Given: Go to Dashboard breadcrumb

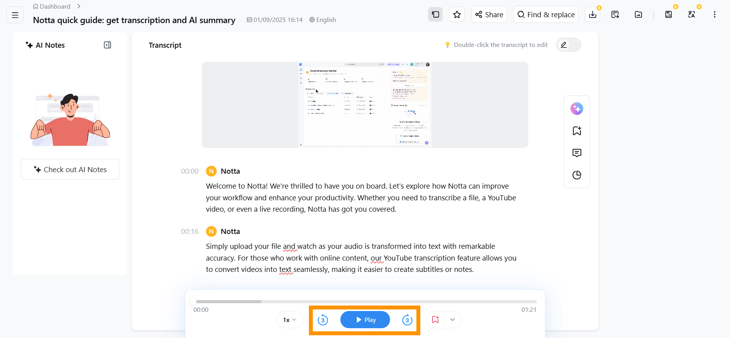Looking at the screenshot, I should point(52,6).
